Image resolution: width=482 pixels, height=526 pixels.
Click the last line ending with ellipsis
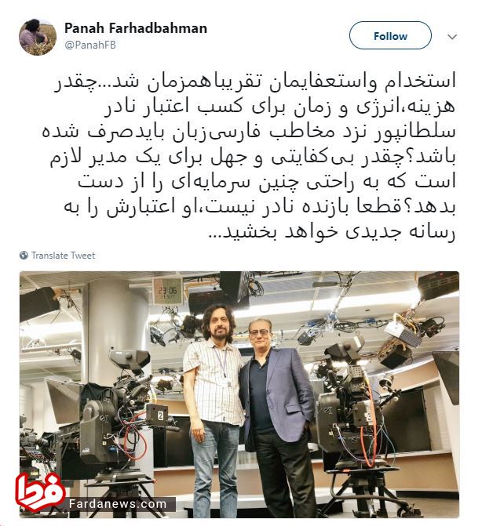click(332, 232)
